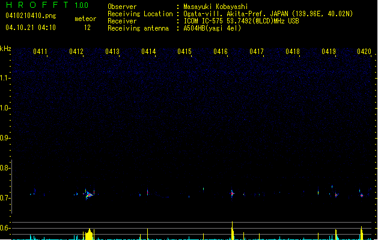Viewport: 378px width, 240px height.
Task: Click the Receiving Location label
Action: click(140, 14)
